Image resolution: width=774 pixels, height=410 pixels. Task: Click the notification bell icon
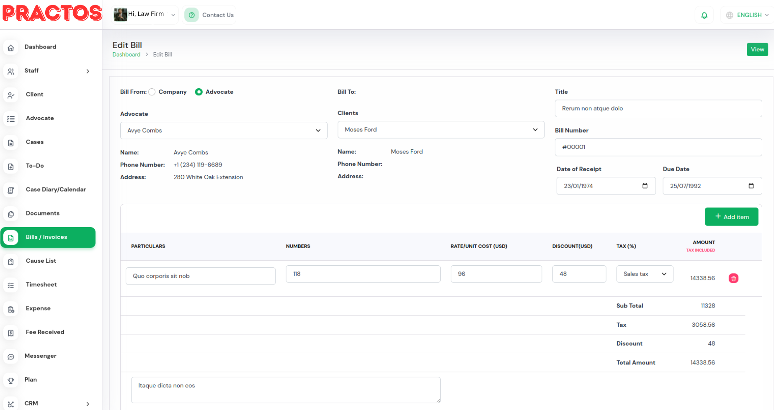[x=704, y=15]
